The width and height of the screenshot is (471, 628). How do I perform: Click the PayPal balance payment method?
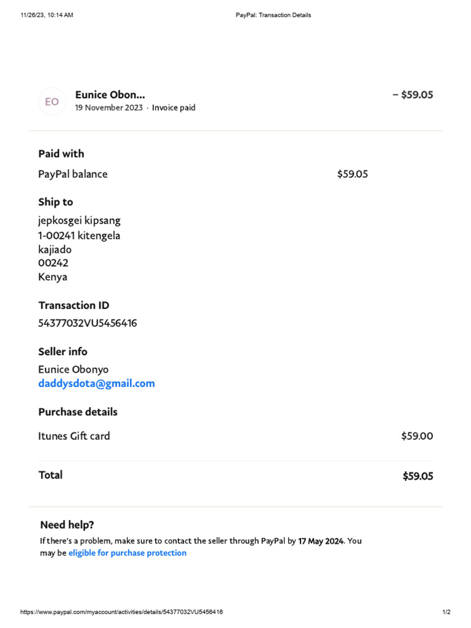point(72,174)
